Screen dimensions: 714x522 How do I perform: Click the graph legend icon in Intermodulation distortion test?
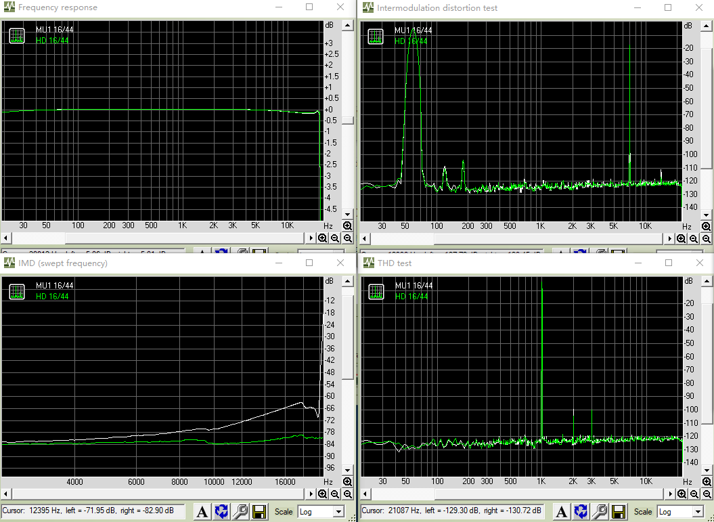(x=375, y=36)
